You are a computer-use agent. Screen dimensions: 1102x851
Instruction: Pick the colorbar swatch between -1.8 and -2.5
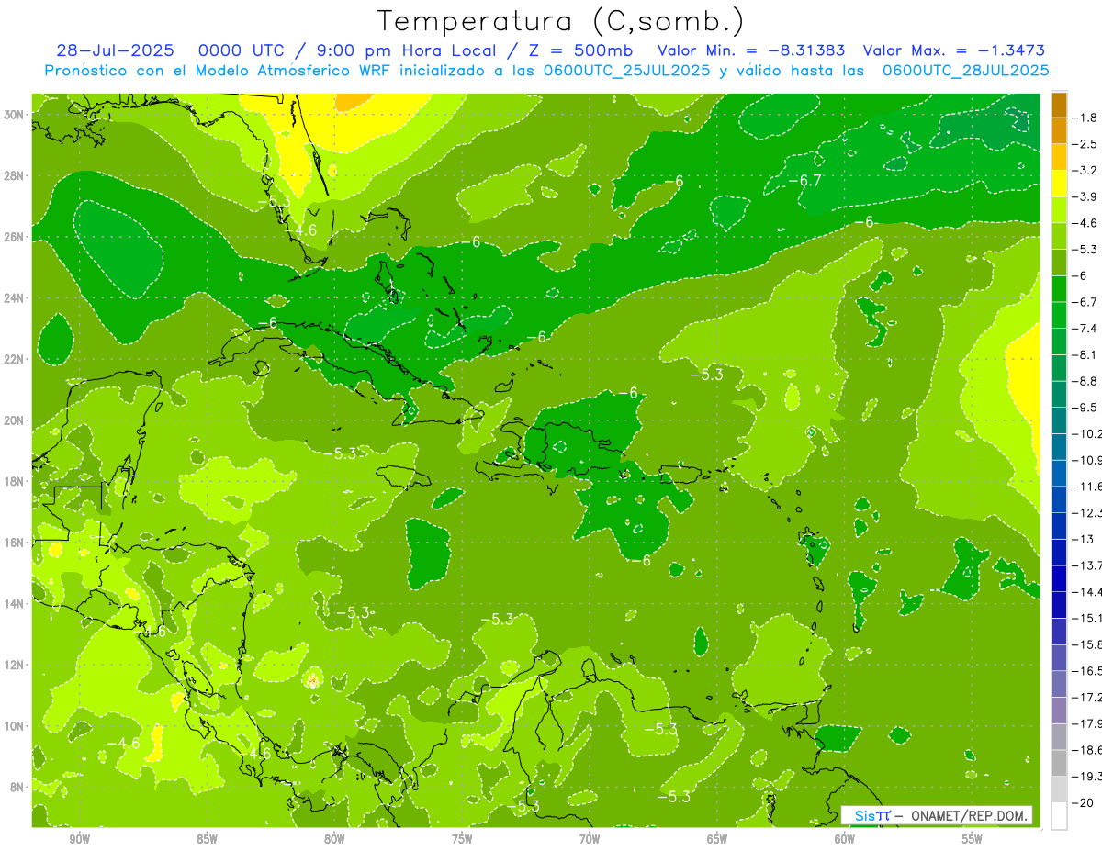(x=1059, y=130)
